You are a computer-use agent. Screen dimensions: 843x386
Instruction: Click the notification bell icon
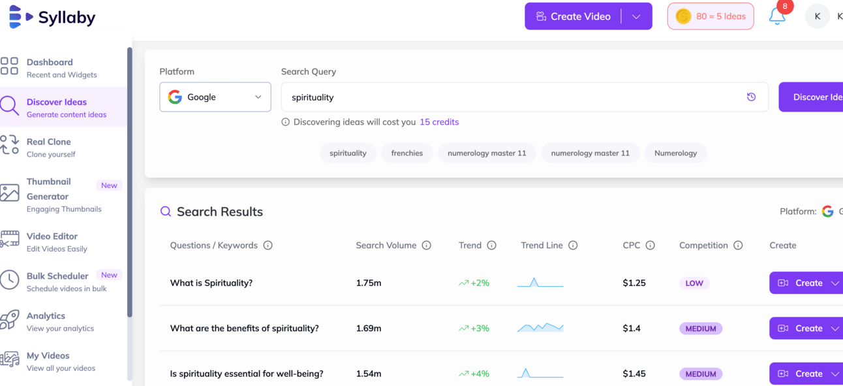[x=776, y=16]
